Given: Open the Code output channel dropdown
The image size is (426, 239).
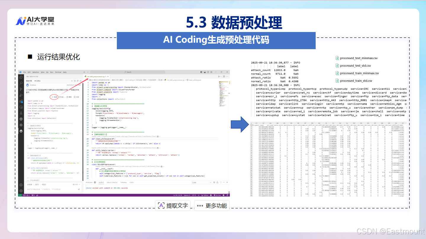Looking at the screenshot, I should 201,182.
